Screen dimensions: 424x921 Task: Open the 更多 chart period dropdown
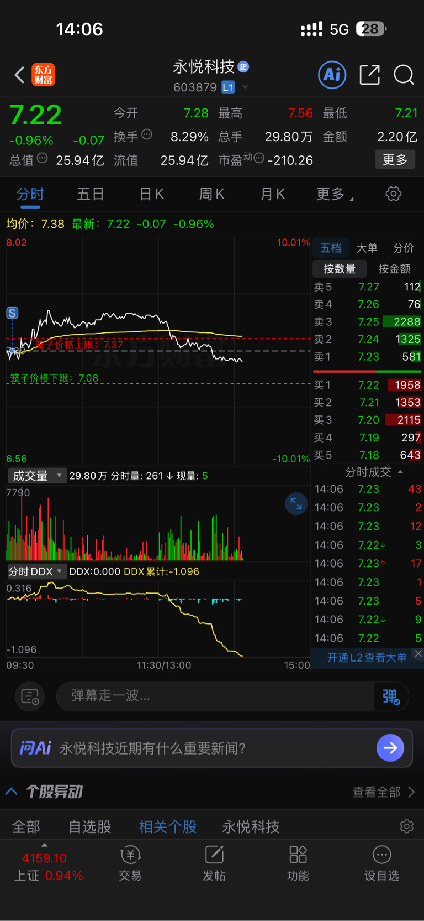(x=335, y=194)
